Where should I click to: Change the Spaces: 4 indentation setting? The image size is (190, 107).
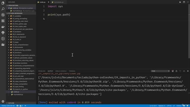pos(162,106)
